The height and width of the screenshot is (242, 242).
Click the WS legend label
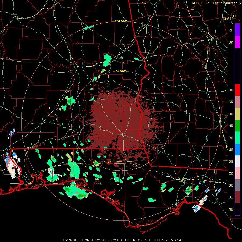(x=231, y=150)
